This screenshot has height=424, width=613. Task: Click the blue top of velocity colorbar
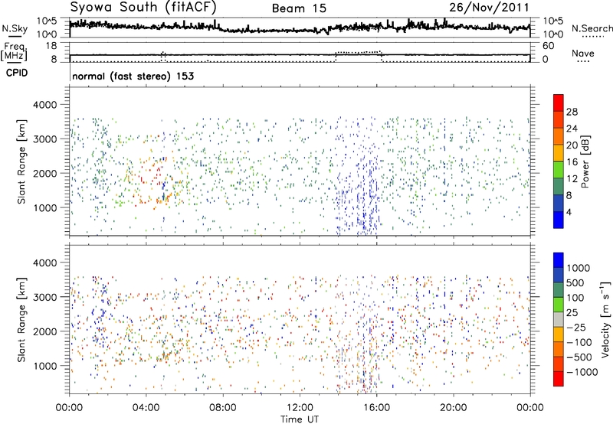tap(559, 260)
